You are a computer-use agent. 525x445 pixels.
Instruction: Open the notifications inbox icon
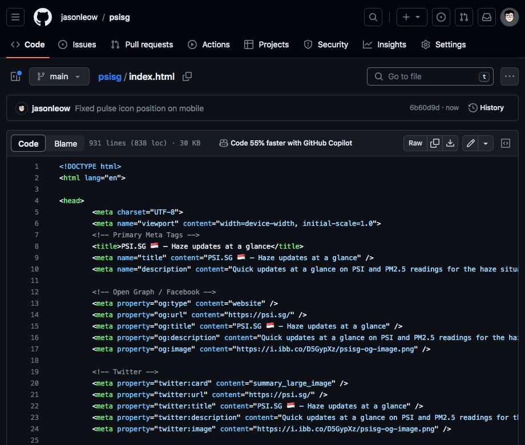click(x=487, y=17)
